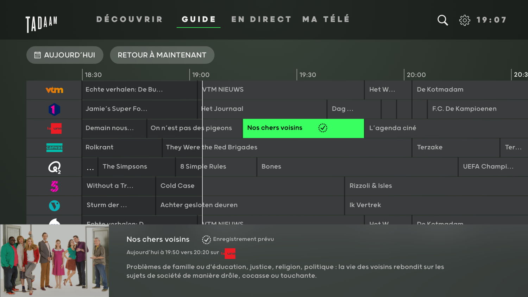Viewport: 528px width, 297px height.
Task: Click Nos chers voisins title in details
Action: point(158,240)
